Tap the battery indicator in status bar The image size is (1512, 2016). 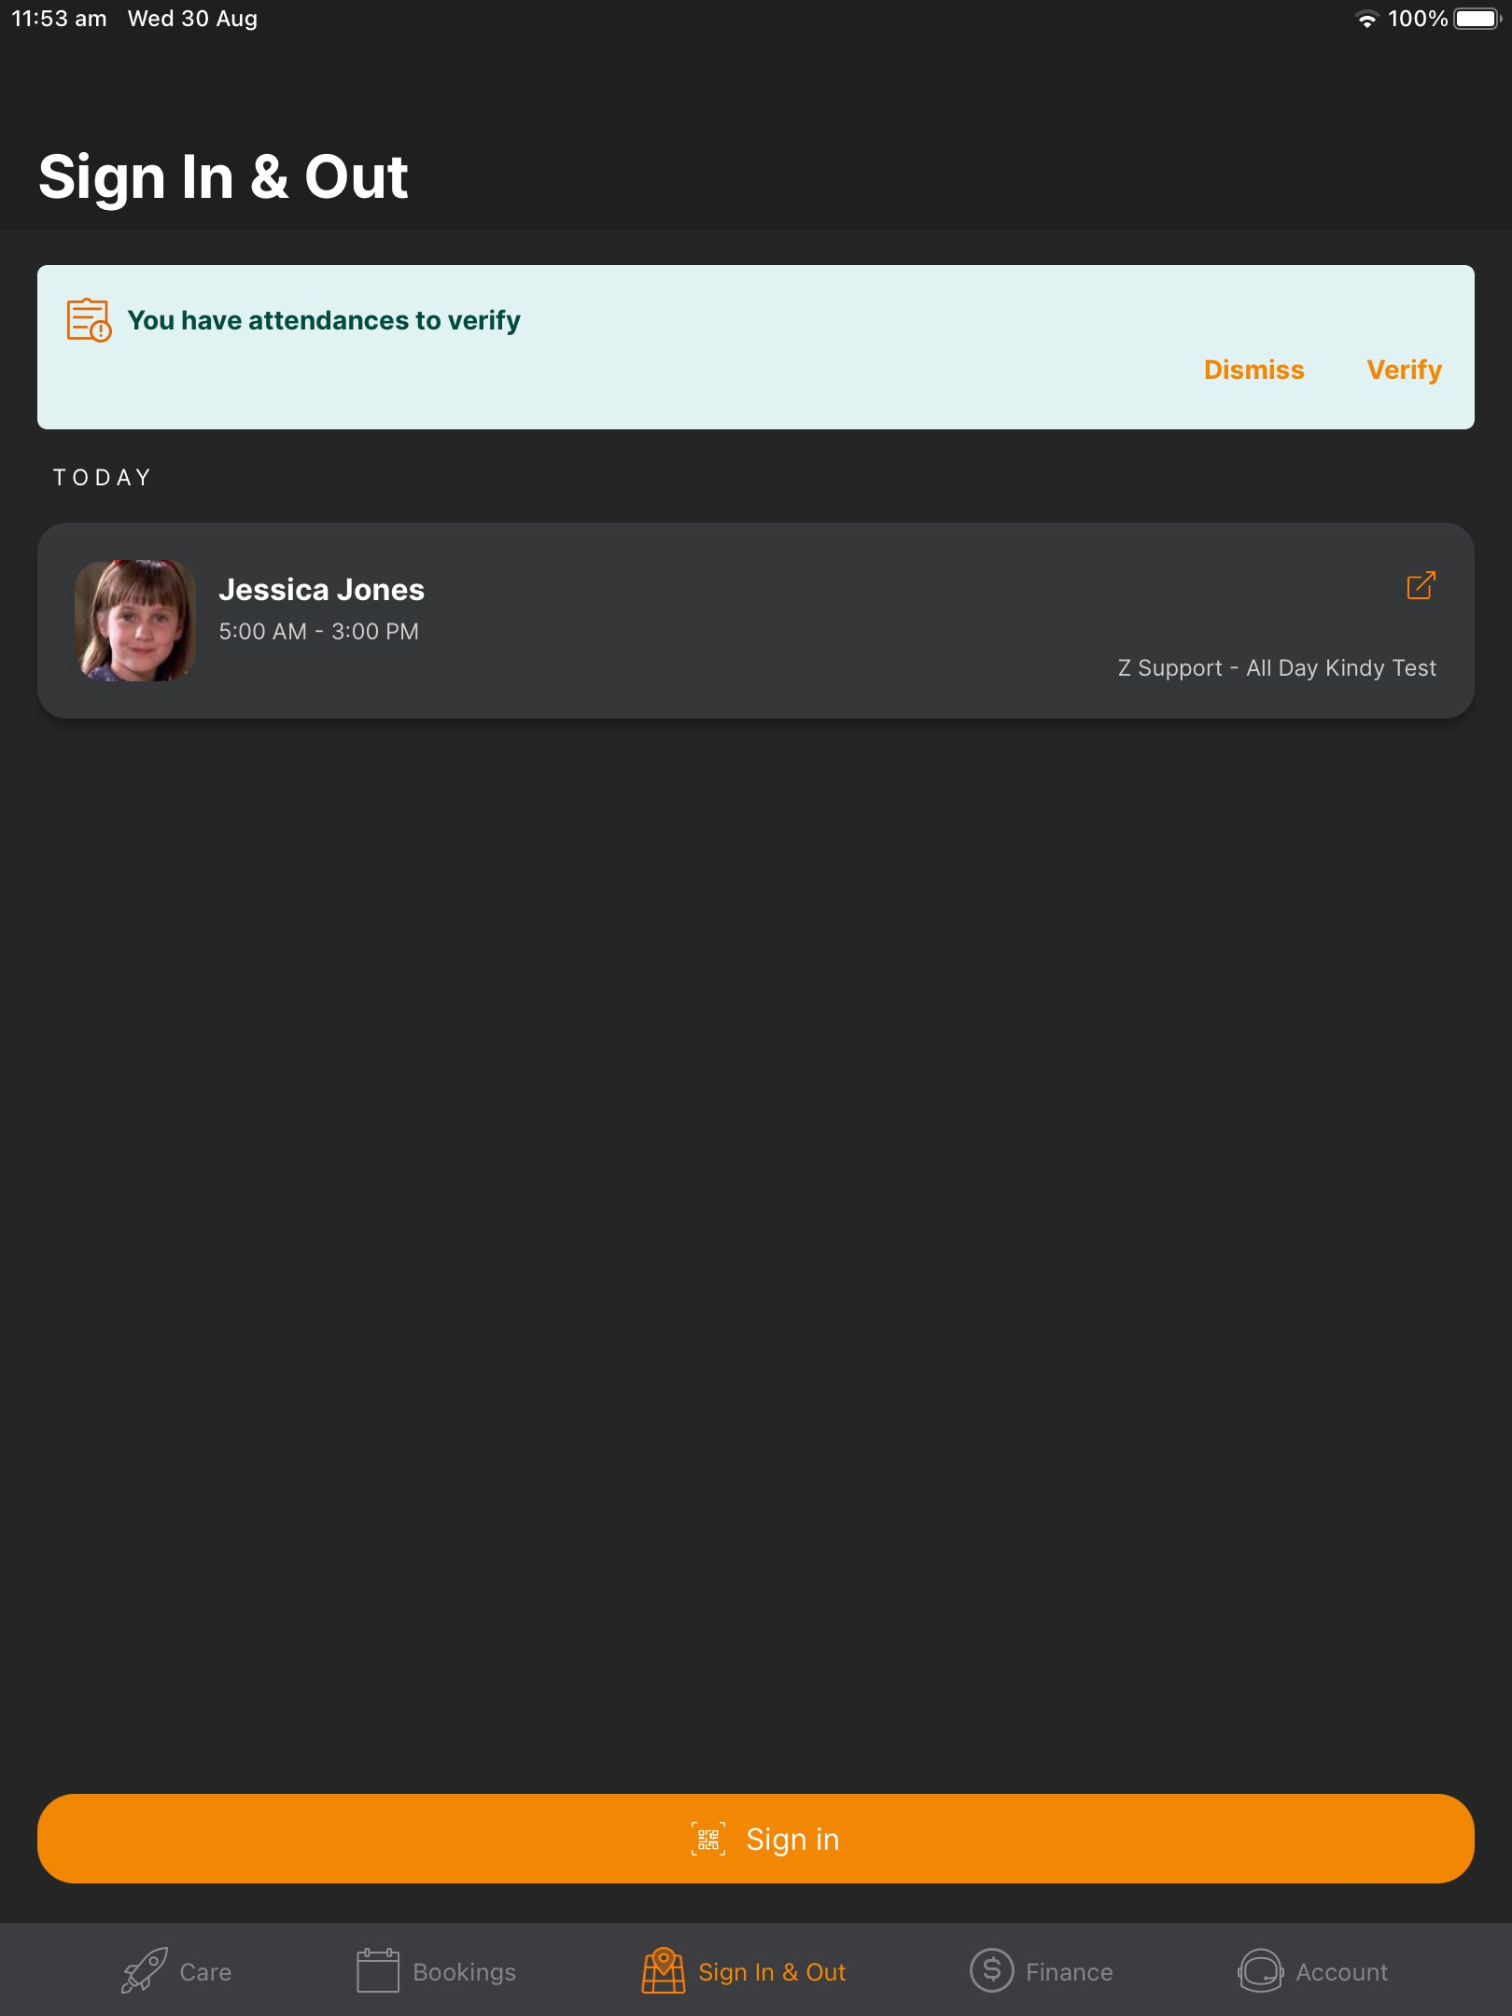(1477, 19)
